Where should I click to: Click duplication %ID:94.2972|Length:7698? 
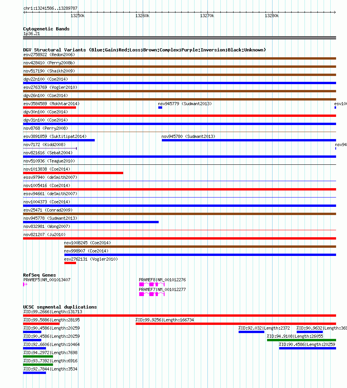click(50, 353)
